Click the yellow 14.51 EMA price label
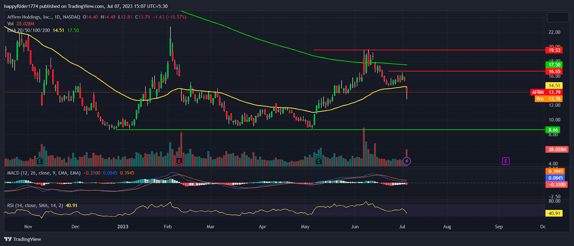This screenshot has height=246, width=574. (x=554, y=85)
